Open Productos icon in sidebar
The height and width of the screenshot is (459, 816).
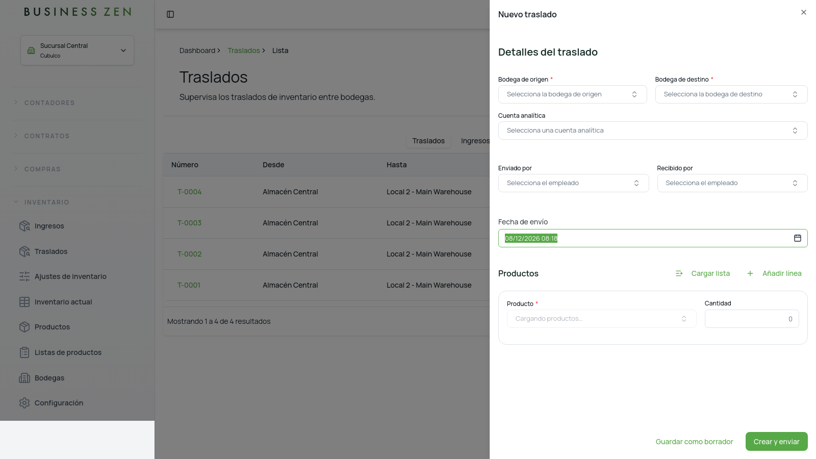click(x=24, y=327)
